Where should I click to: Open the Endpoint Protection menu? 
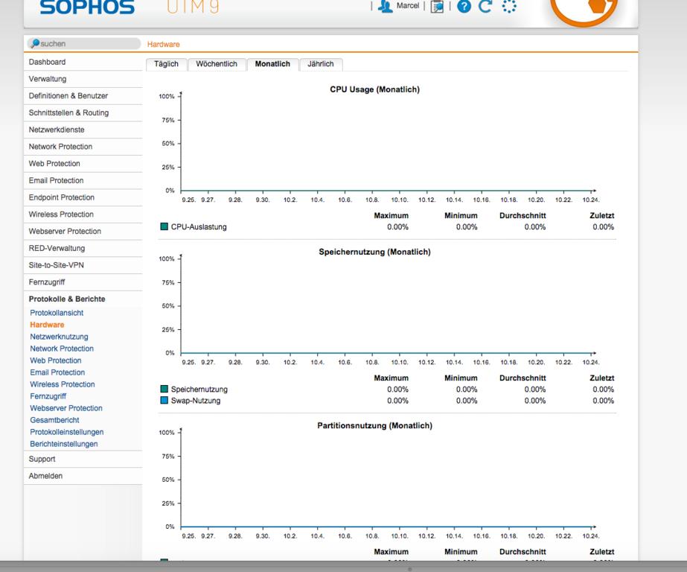click(83, 197)
